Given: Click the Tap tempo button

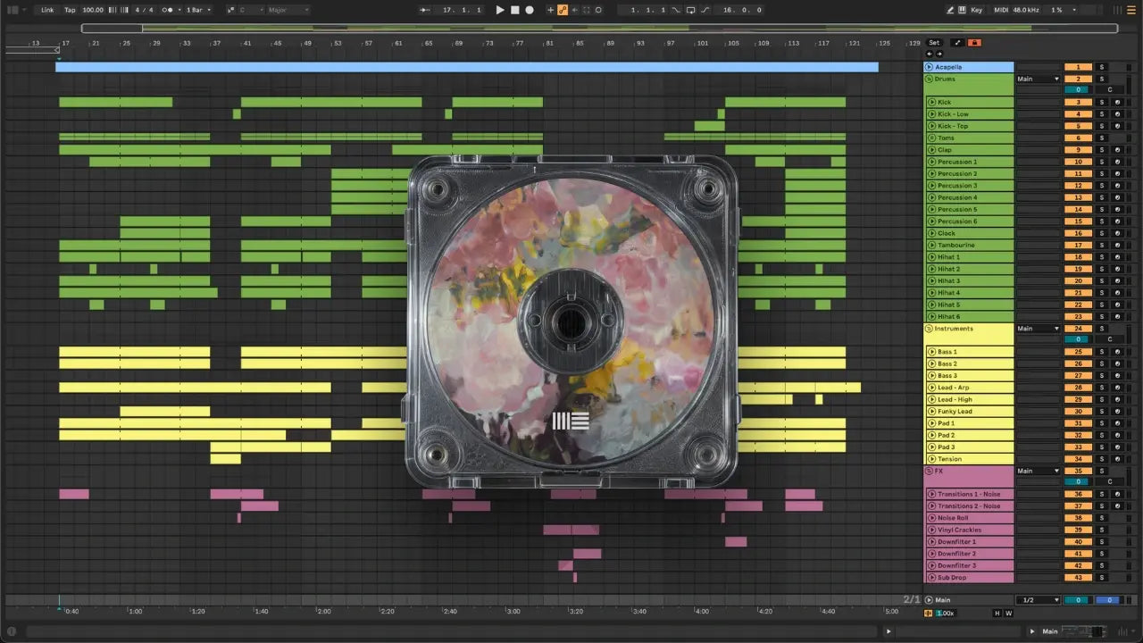Looking at the screenshot, I should [70, 10].
